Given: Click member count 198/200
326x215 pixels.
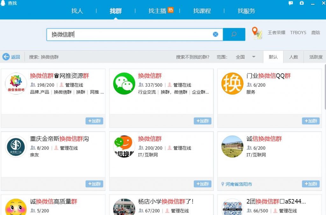Looking at the screenshot, I should coord(46,85).
